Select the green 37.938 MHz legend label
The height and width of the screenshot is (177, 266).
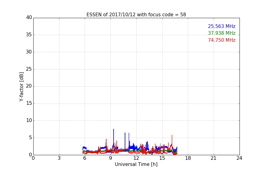(222, 33)
